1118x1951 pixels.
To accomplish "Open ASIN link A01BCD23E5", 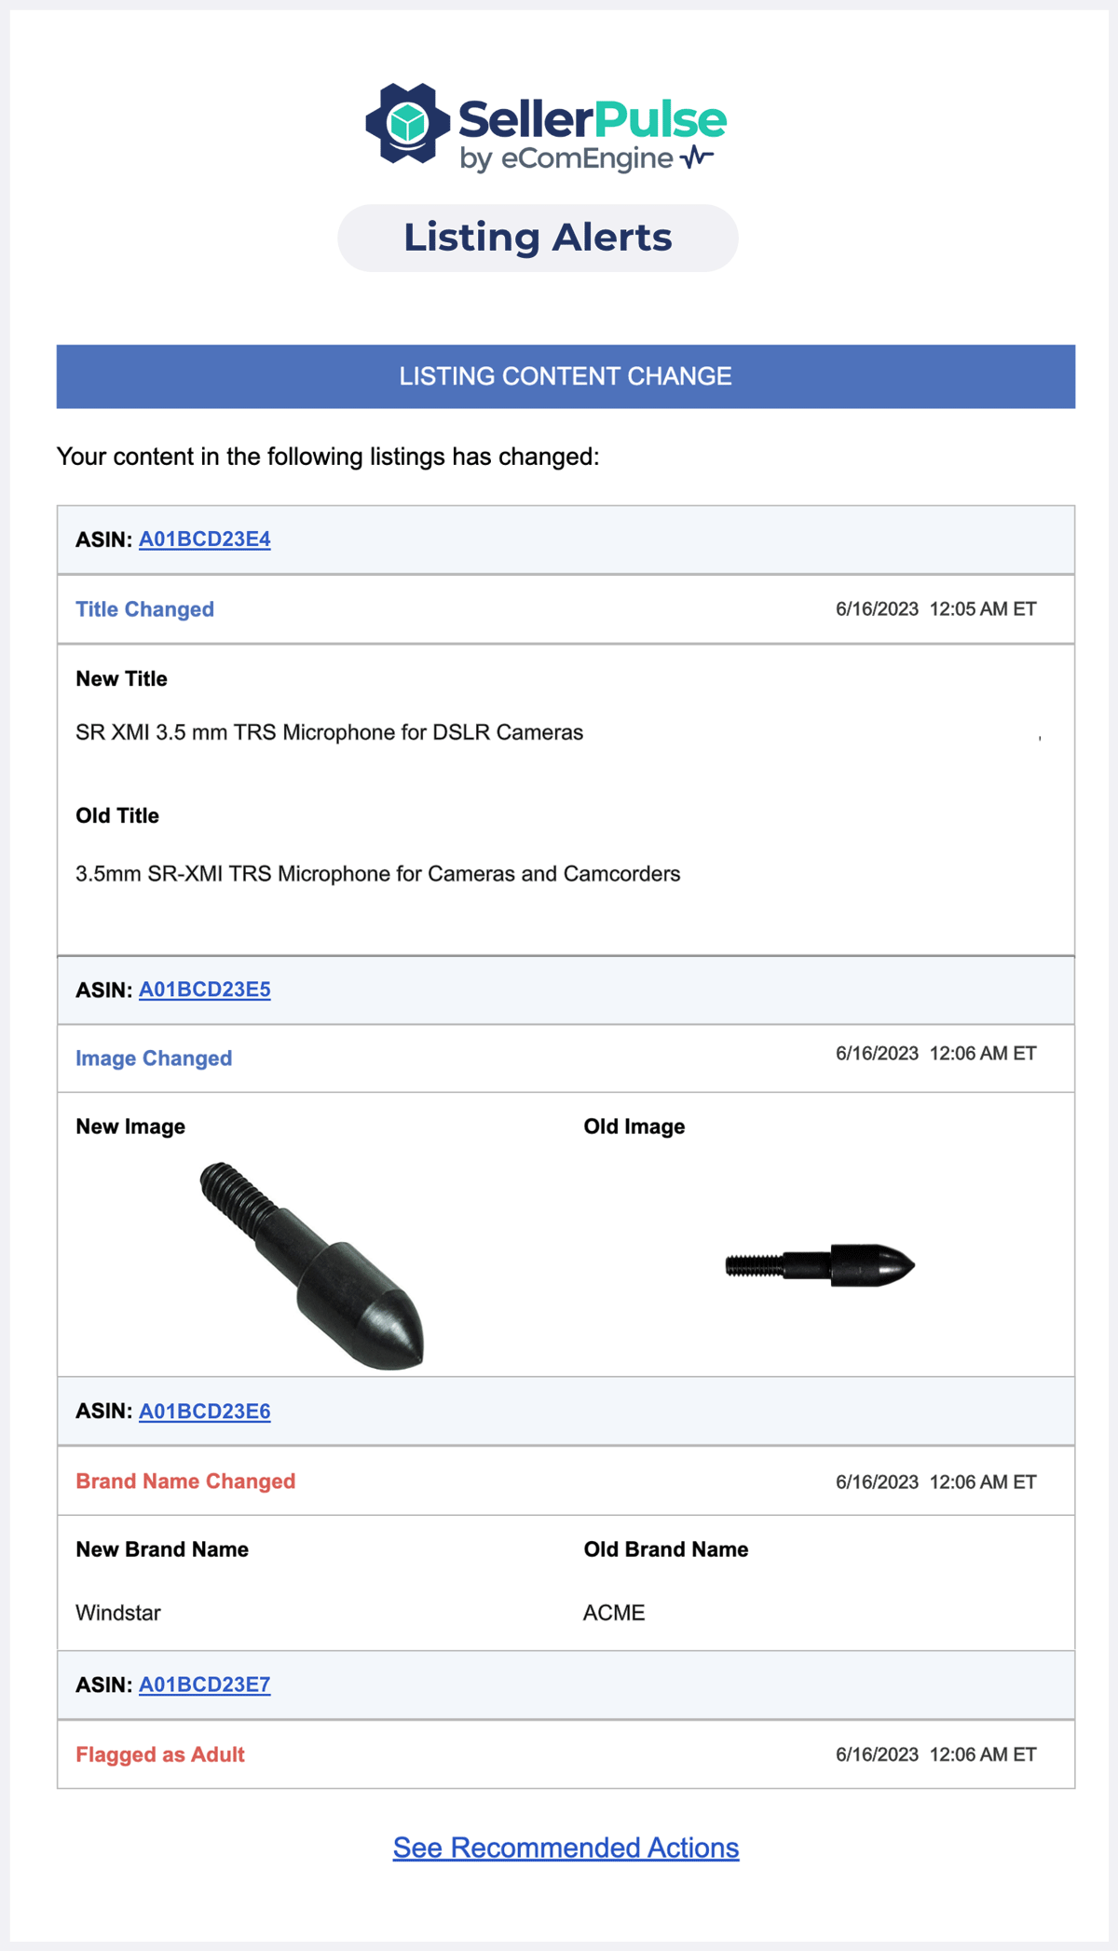I will click(205, 990).
